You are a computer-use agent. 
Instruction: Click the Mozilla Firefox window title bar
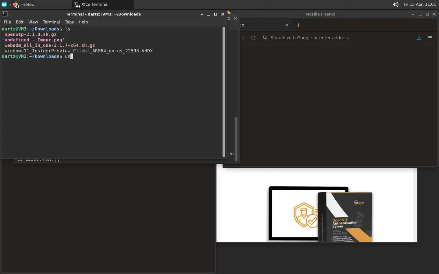point(320,14)
